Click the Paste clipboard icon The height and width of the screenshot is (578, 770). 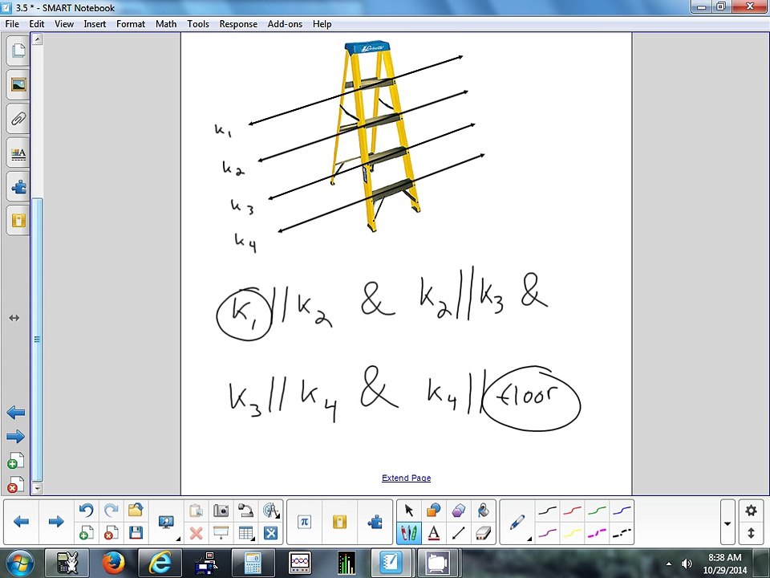tap(196, 511)
